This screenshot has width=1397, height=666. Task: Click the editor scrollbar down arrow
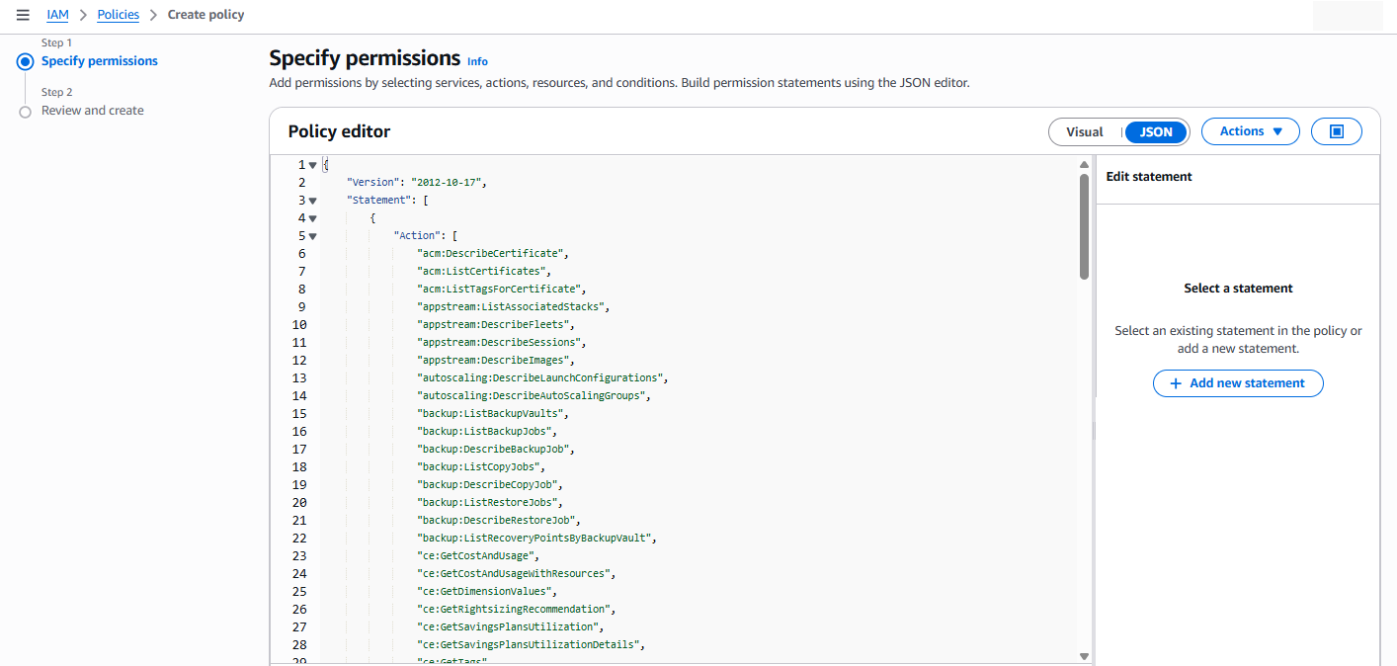coord(1084,656)
